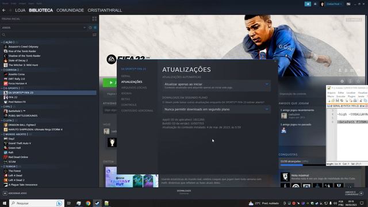368x207 pixels.
Task: Click the Windows Pesquisar search box
Action: tap(36, 203)
